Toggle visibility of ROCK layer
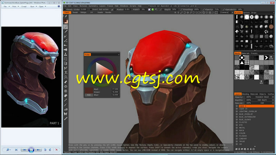The height and width of the screenshot is (155, 276). [237, 131]
